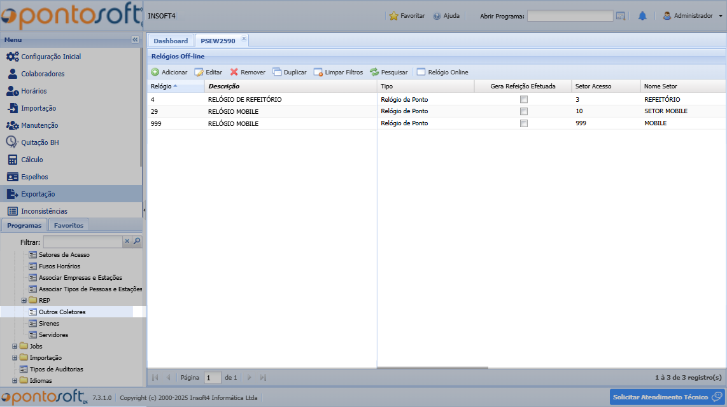The height and width of the screenshot is (407, 727).
Task: Click the Adicionar green plus icon
Action: click(155, 72)
